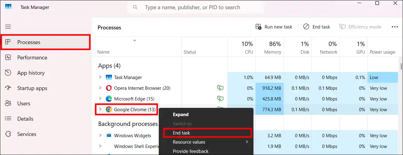403x155 pixels.
Task: Click the Background processes group heading
Action: click(128, 124)
